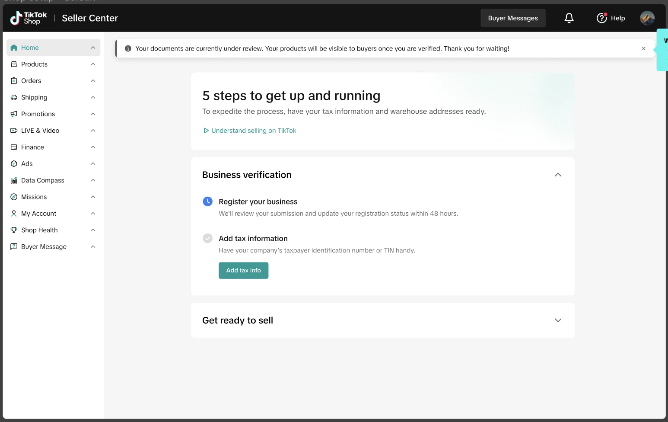Click the Promotions megaphone icon
Viewport: 668px width, 422px height.
[14, 114]
